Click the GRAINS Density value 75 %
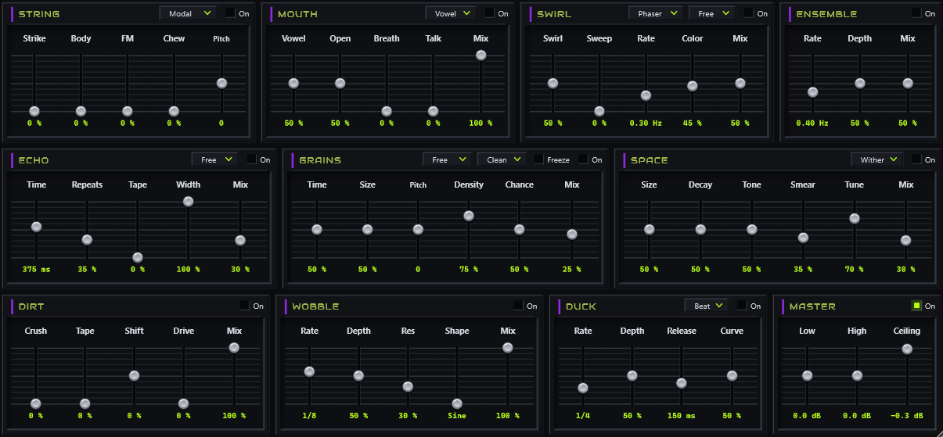This screenshot has height=437, width=943. coord(468,269)
